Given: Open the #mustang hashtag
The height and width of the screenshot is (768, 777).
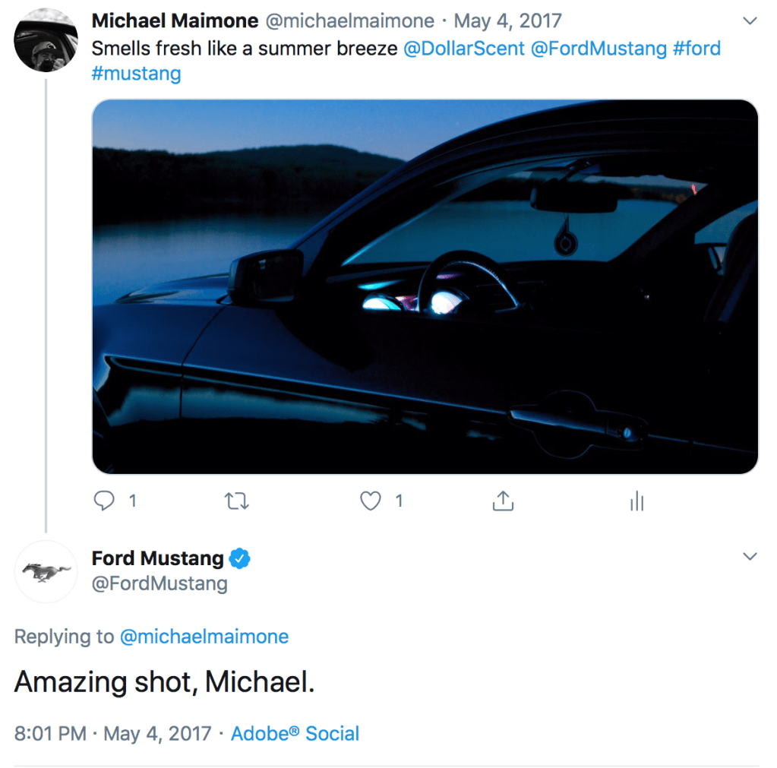Looking at the screenshot, I should pos(136,74).
